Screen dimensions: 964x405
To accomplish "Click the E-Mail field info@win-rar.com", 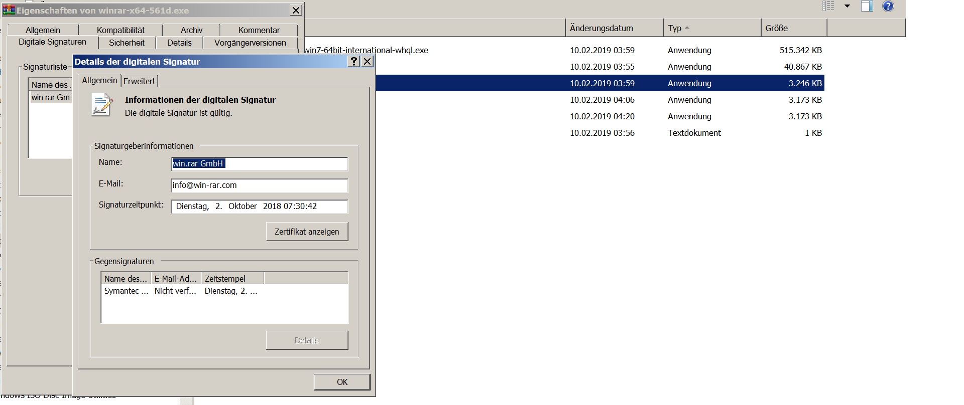I will 260,185.
